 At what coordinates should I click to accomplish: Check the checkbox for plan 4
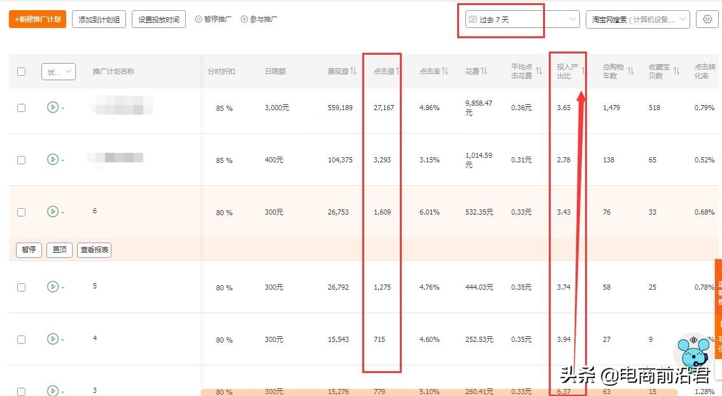click(21, 339)
